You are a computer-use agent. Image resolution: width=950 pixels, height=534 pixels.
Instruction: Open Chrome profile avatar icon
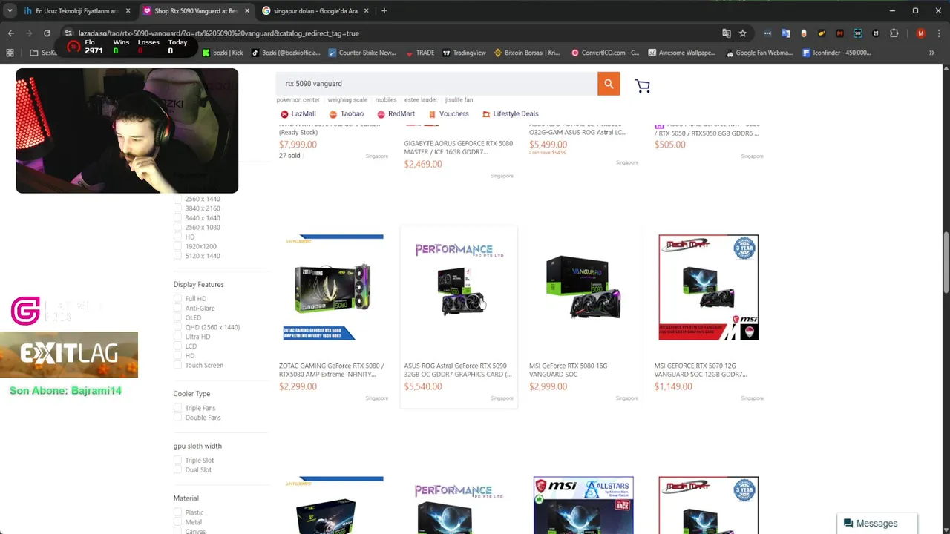click(921, 33)
